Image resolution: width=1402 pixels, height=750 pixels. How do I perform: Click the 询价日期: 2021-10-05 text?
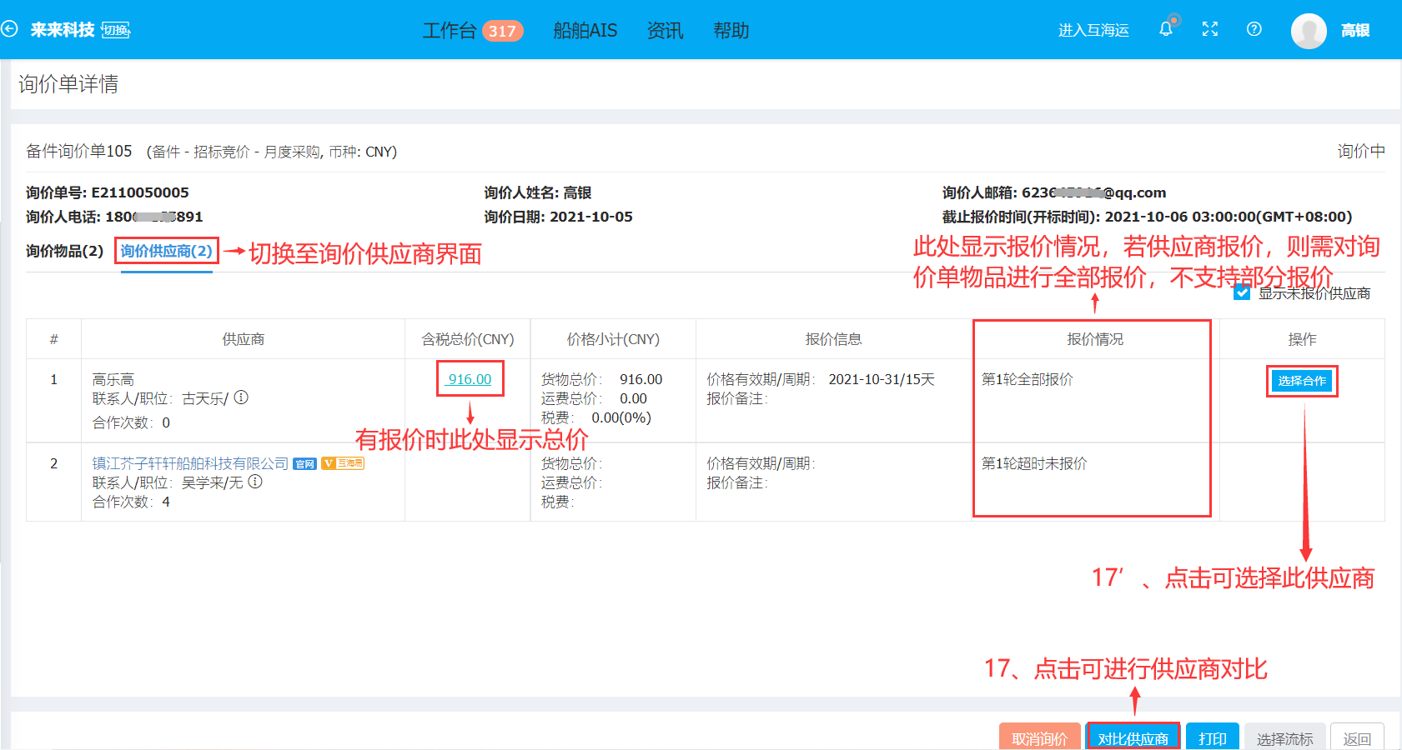coord(558,217)
